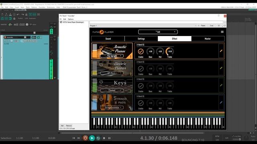
Task: Click Remove button in FX window
Action: point(69,126)
